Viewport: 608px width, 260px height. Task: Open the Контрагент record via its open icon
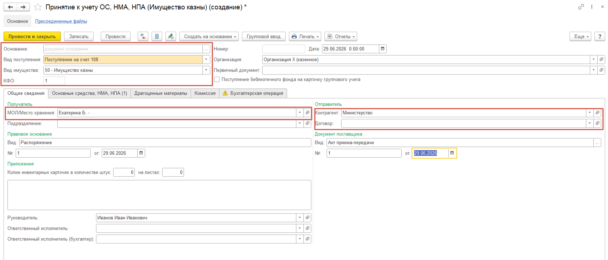click(x=597, y=113)
